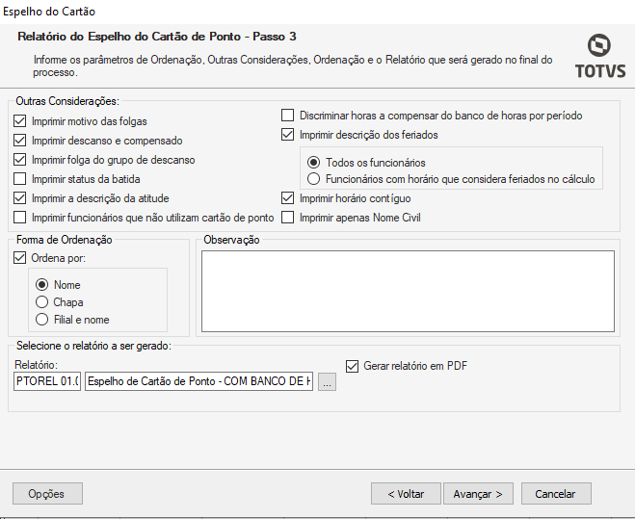The height and width of the screenshot is (519, 635).
Task: Go back with Voltar button
Action: tap(406, 494)
